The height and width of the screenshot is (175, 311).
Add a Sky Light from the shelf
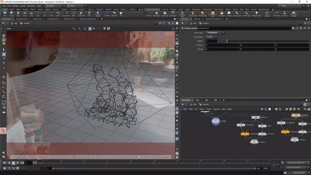[222, 14]
